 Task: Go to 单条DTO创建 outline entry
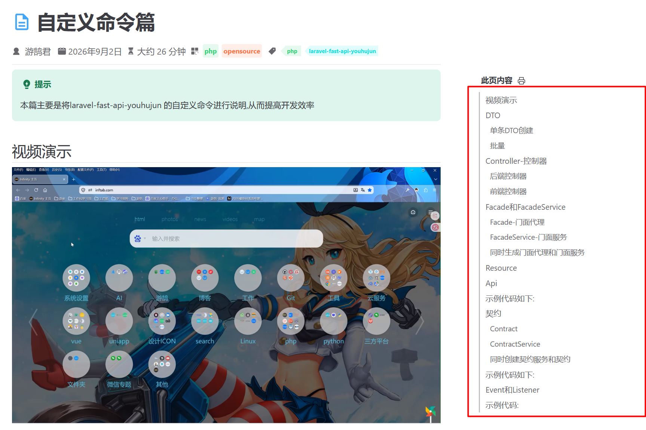511,130
